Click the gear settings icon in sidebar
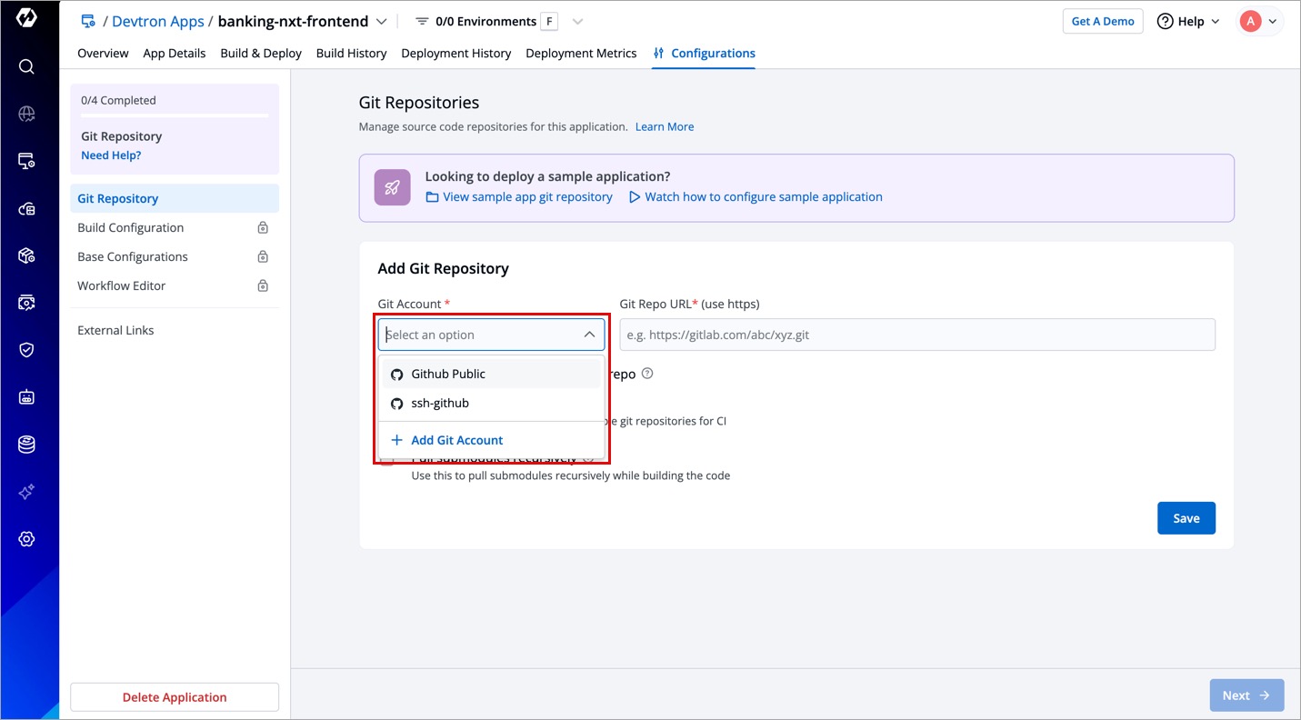The width and height of the screenshot is (1301, 720). 26,539
